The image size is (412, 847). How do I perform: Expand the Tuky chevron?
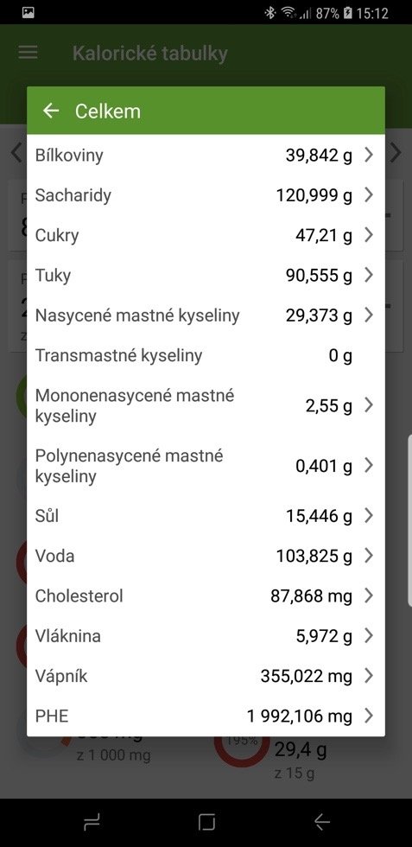click(369, 275)
